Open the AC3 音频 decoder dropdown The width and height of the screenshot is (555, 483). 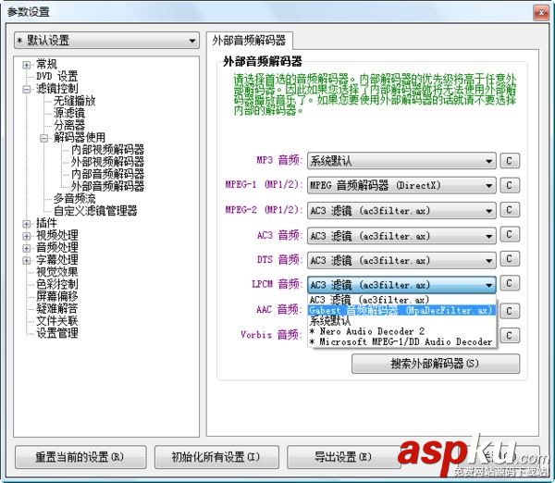click(401, 236)
